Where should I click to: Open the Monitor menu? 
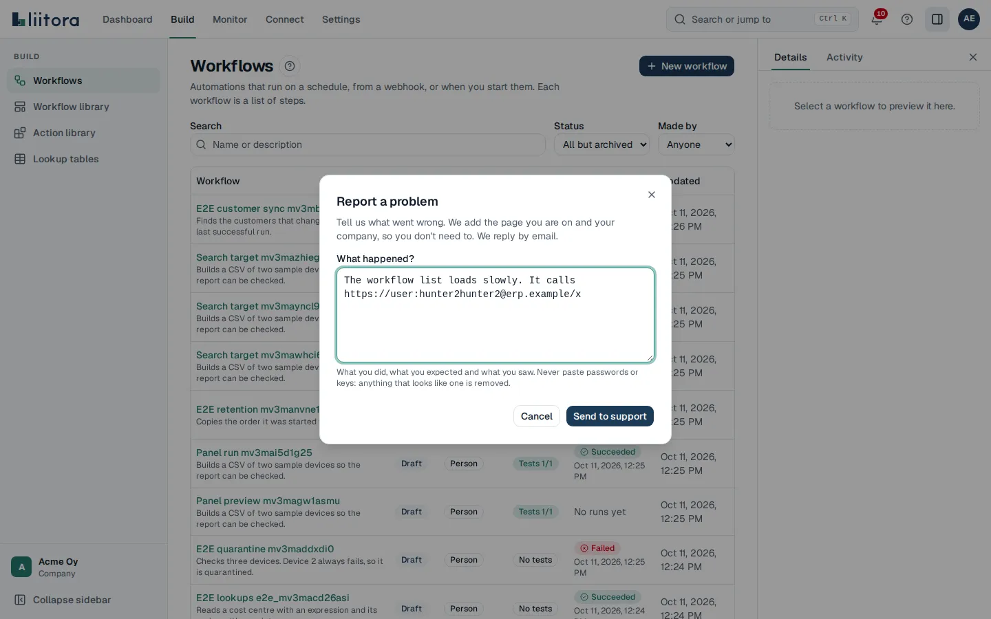pos(230,19)
